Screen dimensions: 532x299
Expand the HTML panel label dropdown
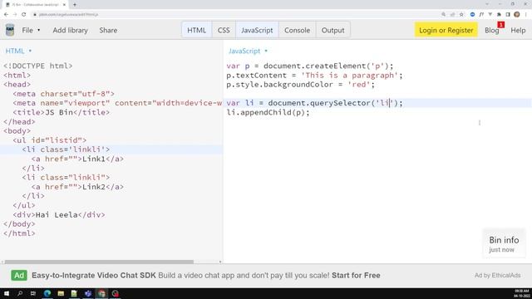click(18, 51)
